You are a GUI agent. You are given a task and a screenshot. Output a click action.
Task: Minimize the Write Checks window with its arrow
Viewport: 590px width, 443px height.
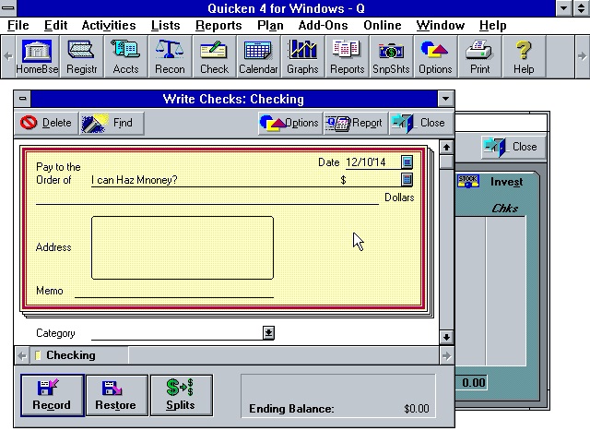446,99
